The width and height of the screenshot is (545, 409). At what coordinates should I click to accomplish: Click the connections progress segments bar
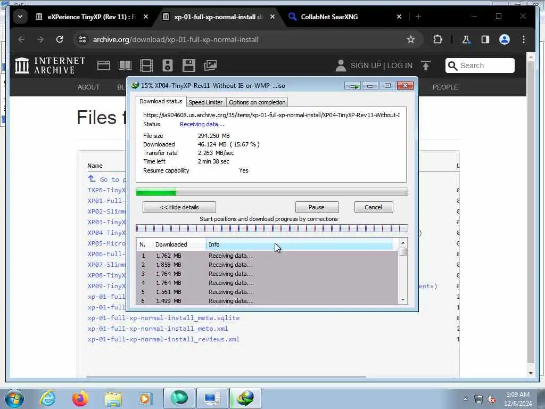(272, 228)
